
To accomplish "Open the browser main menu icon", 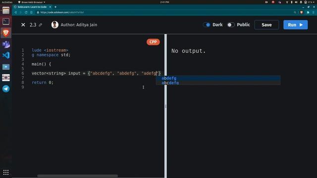I will [314, 12].
